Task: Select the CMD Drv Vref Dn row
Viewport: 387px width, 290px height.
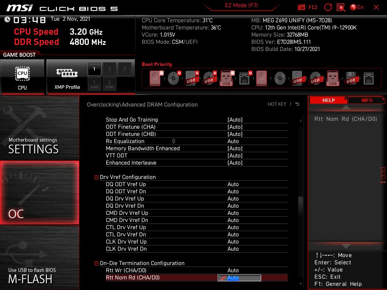Action: 197,220
